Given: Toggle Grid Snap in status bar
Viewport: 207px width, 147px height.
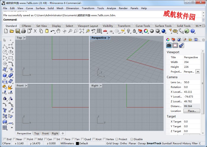Looking at the screenshot, I should 112,143.
